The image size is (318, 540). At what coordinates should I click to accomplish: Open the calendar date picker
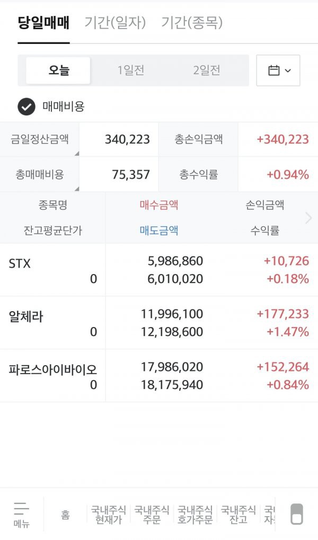[278, 70]
